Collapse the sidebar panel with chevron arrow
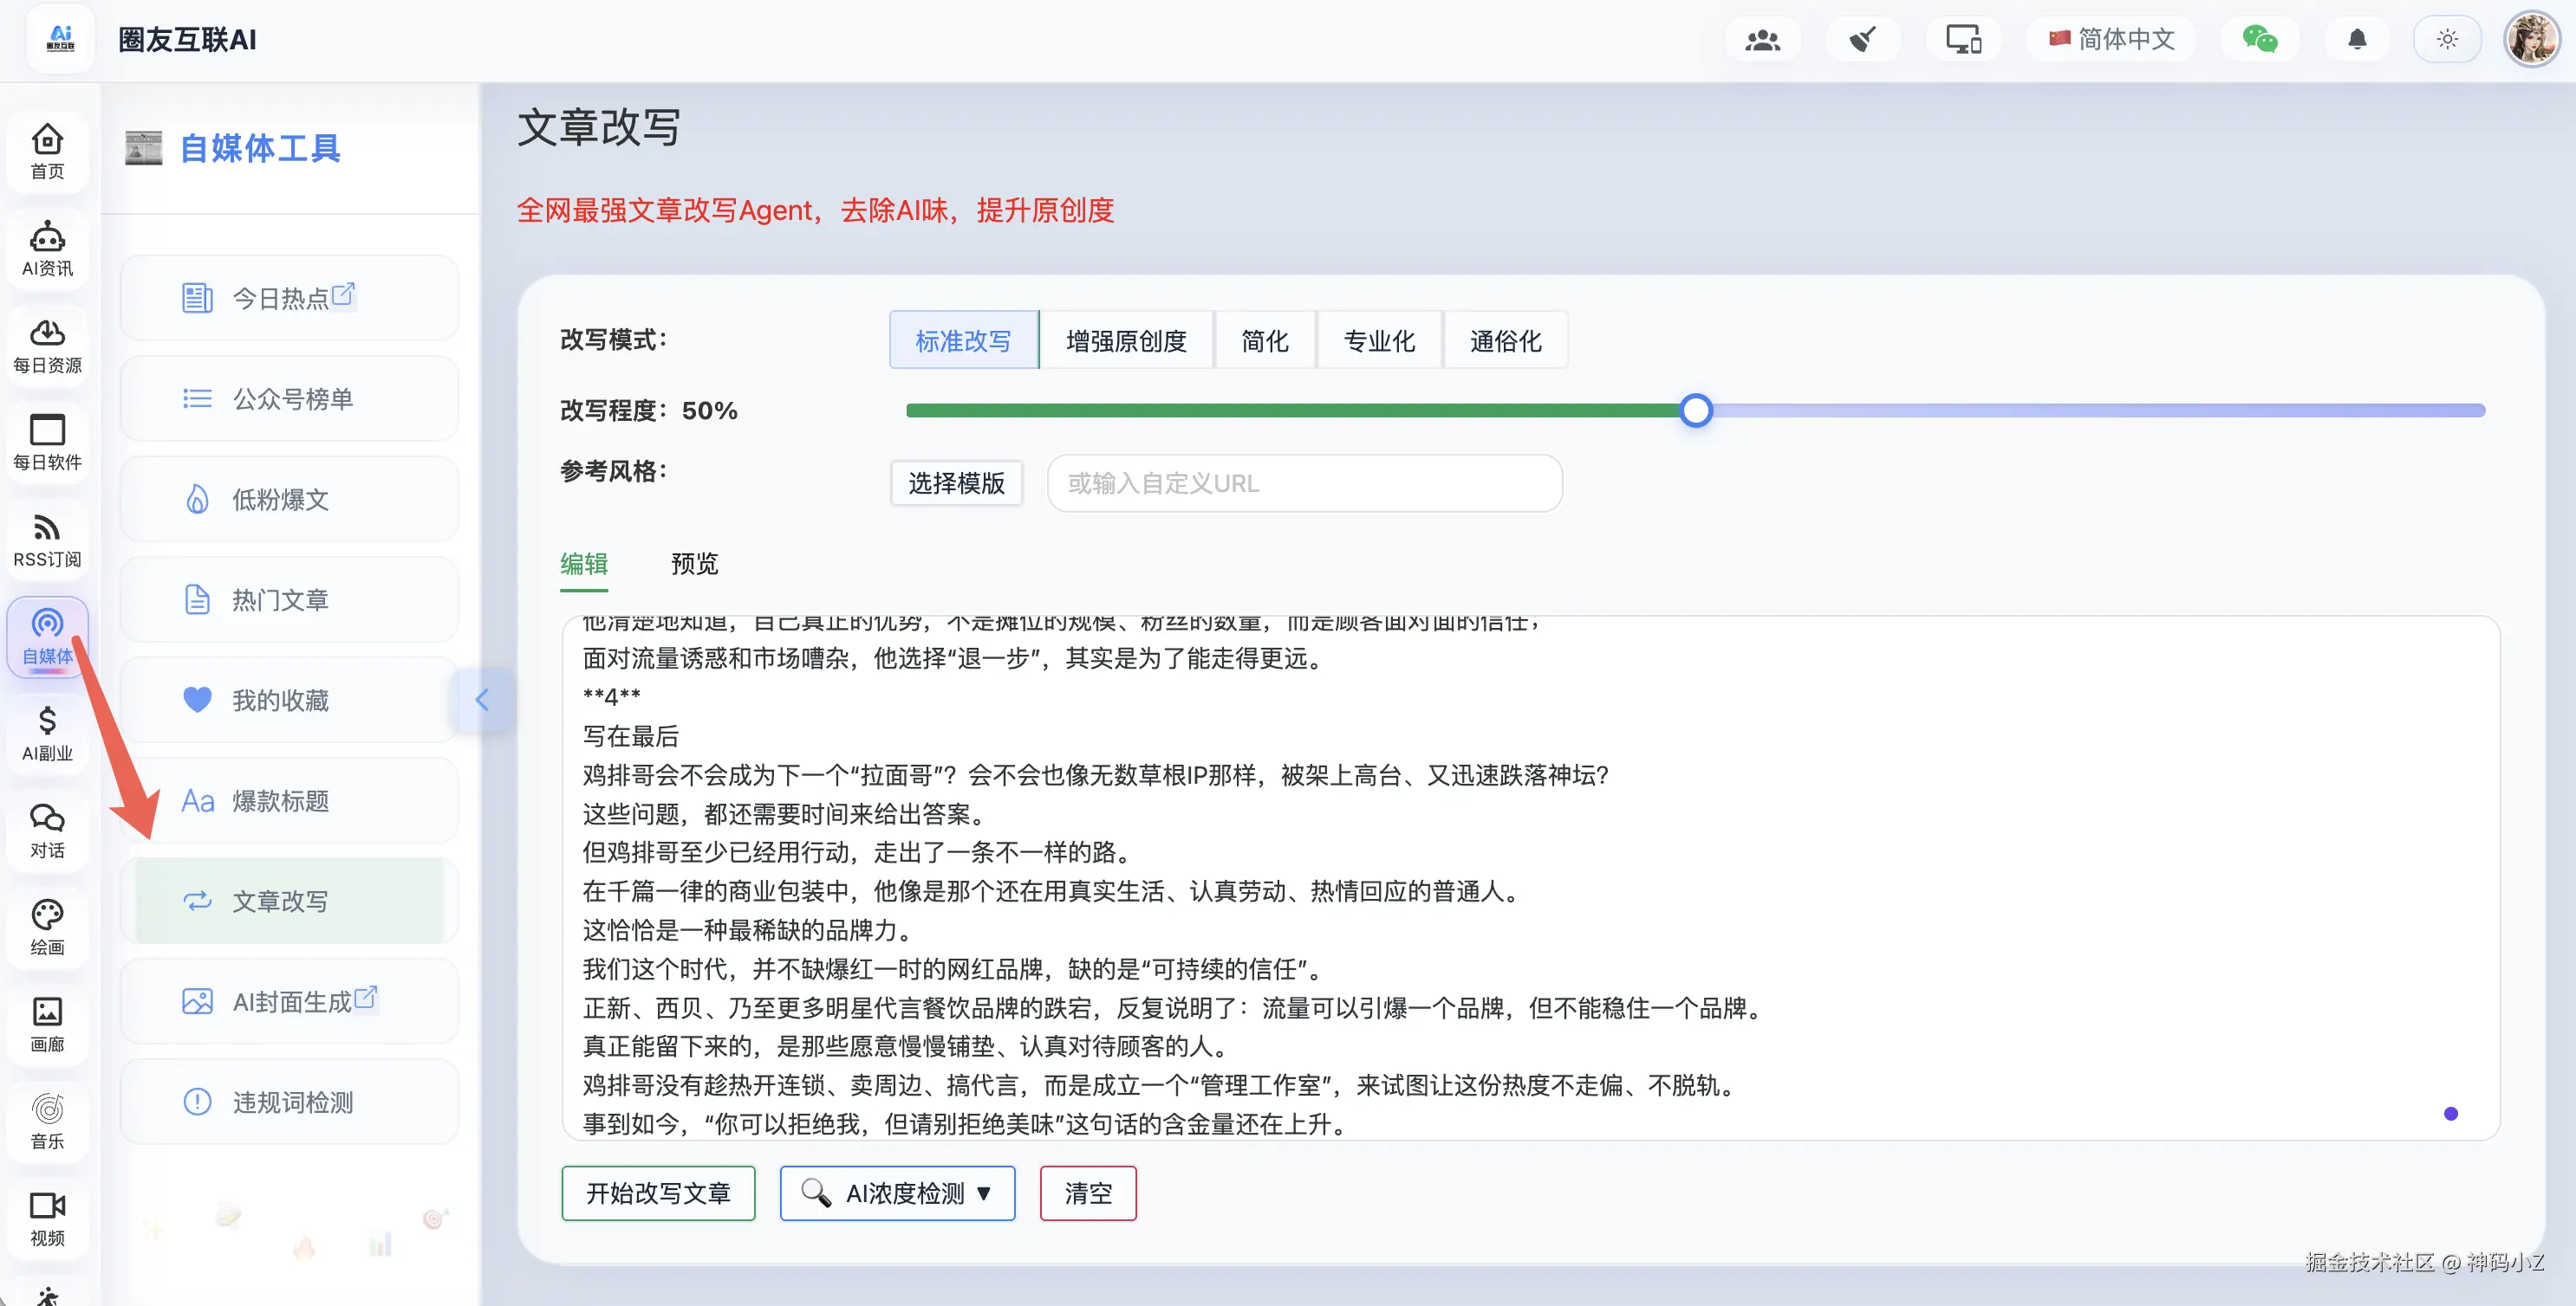 482,700
